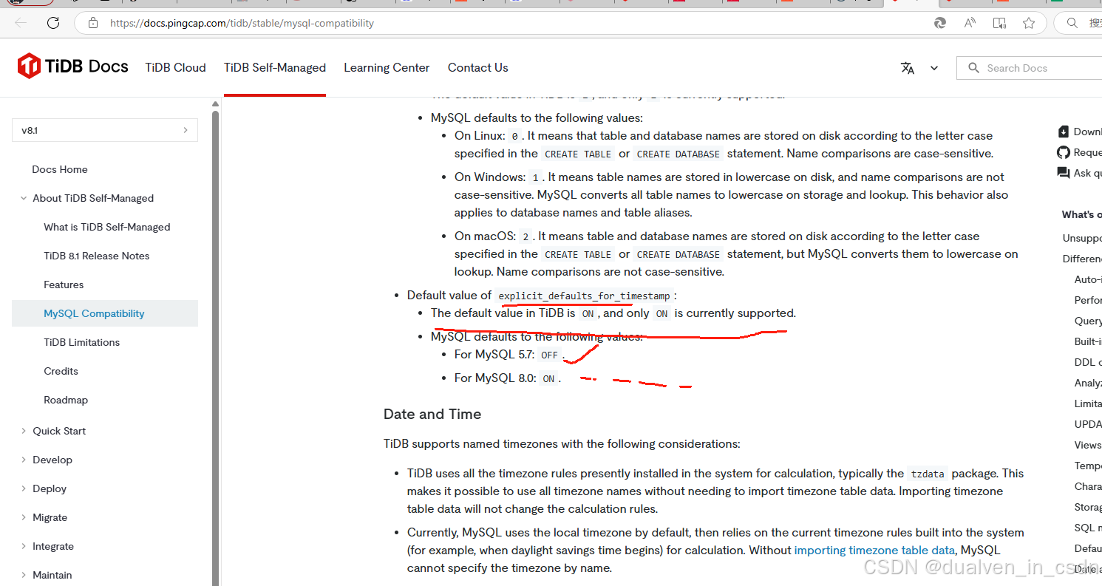Select TiDB Limitations in sidebar
The image size is (1102, 586).
click(x=81, y=342)
